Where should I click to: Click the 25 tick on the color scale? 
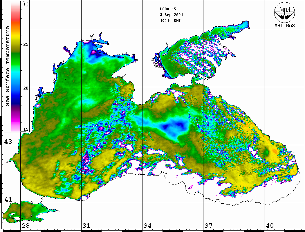click(26, 44)
